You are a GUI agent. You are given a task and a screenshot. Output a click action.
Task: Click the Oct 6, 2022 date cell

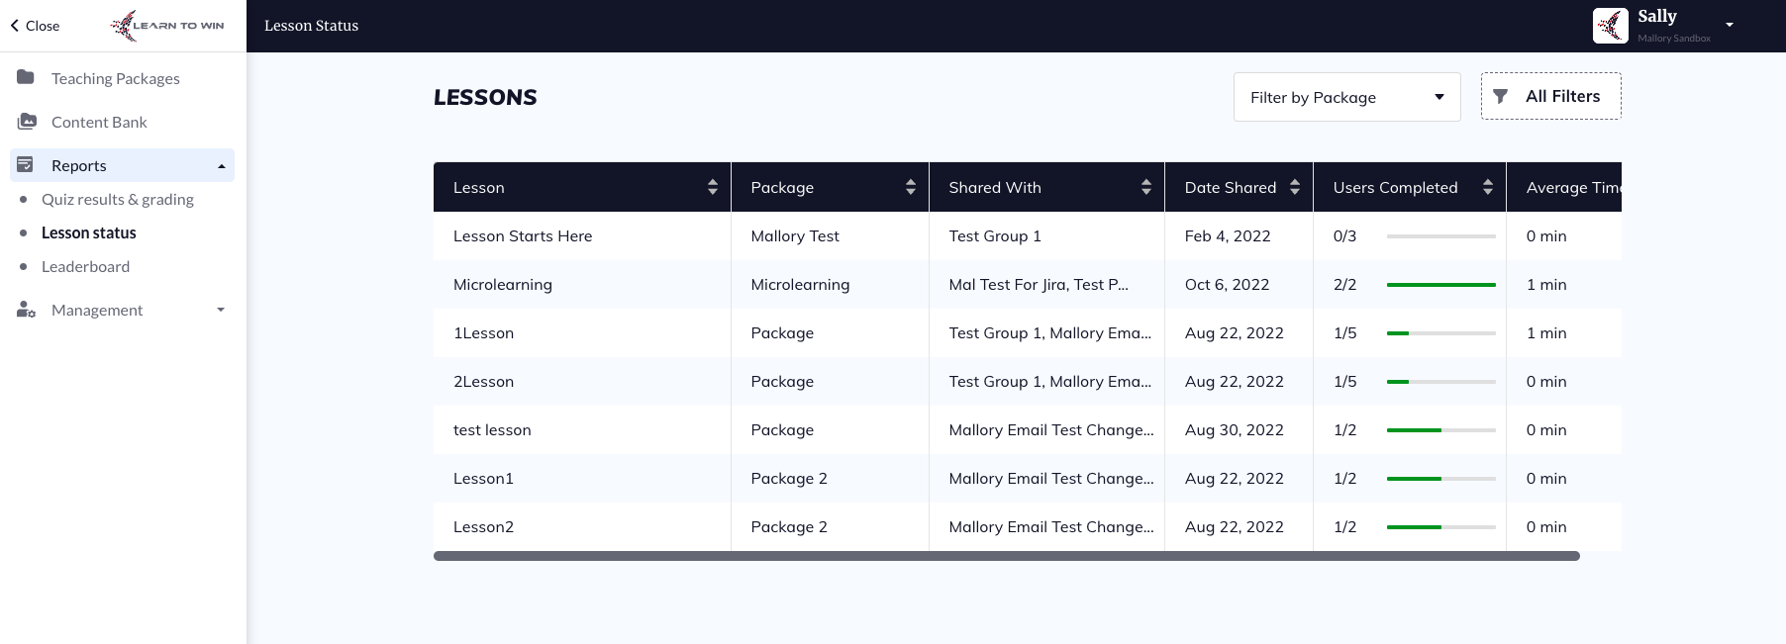coord(1227,284)
